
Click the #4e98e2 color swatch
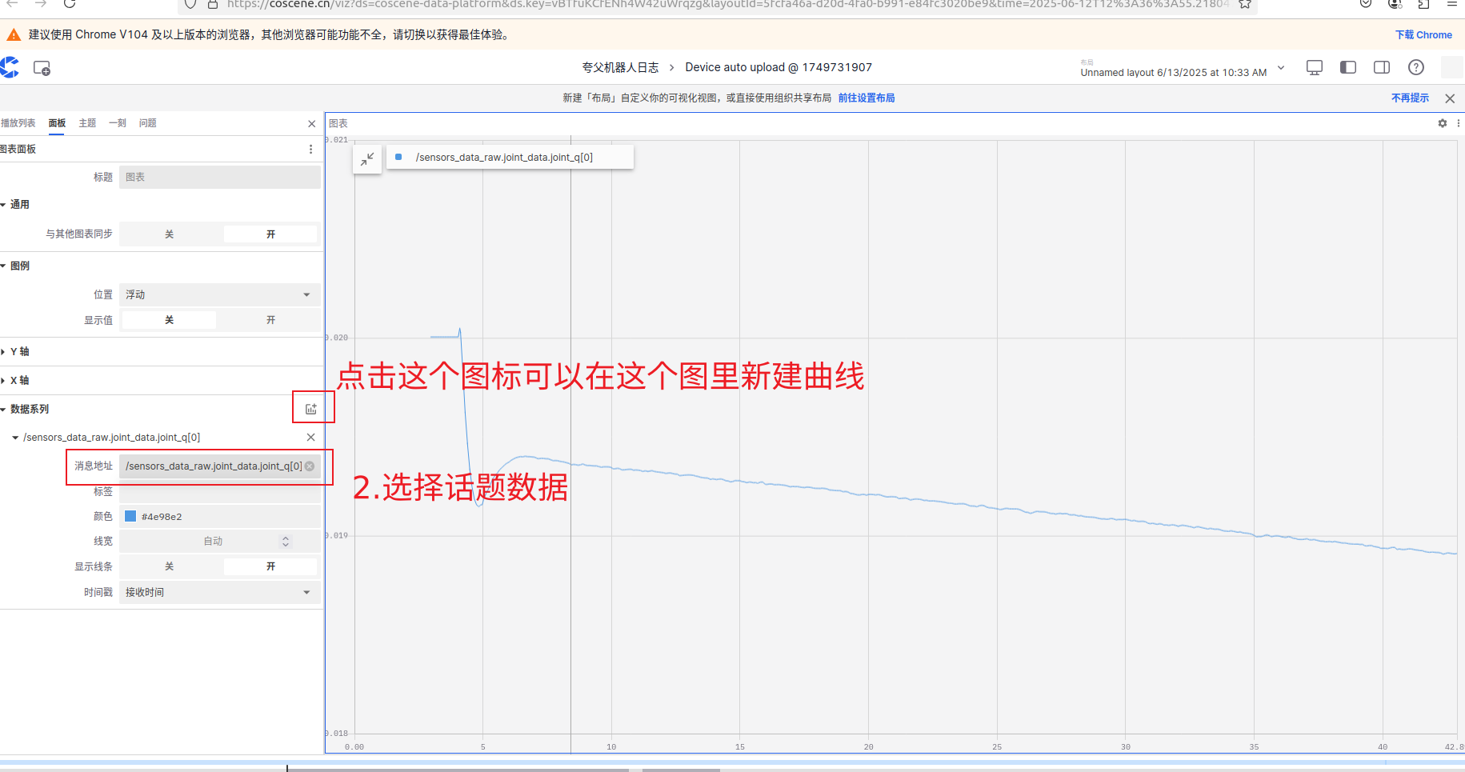(x=130, y=516)
